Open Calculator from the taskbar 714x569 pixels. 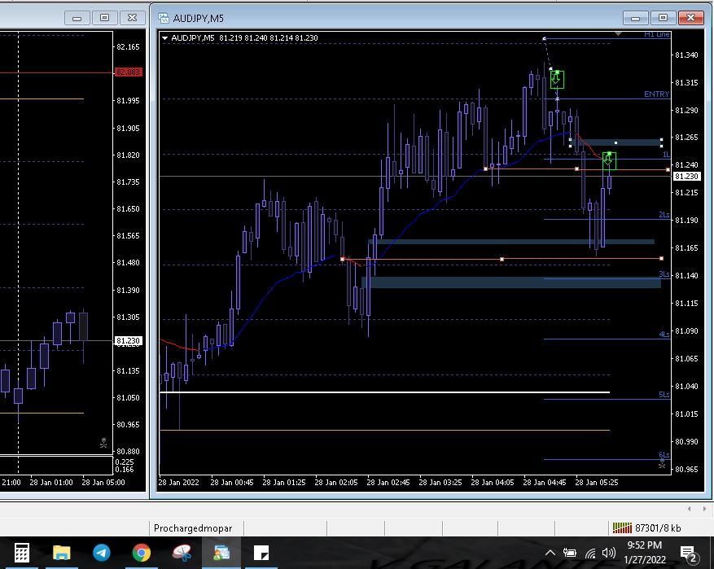pyautogui.click(x=22, y=554)
